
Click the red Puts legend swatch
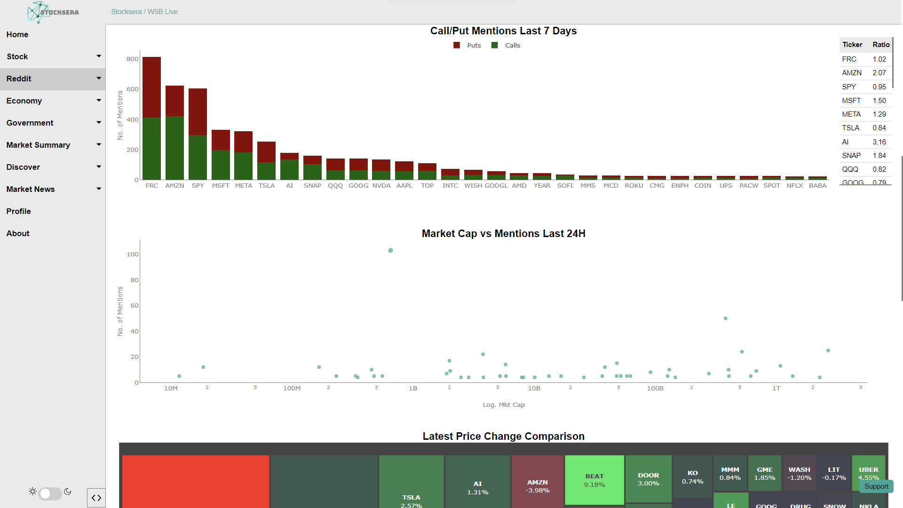pos(457,45)
